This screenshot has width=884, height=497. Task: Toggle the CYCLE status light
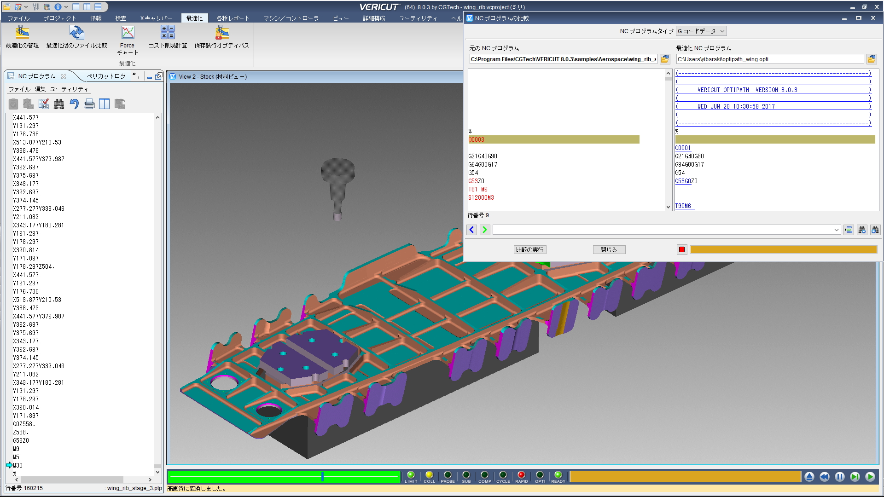503,477
